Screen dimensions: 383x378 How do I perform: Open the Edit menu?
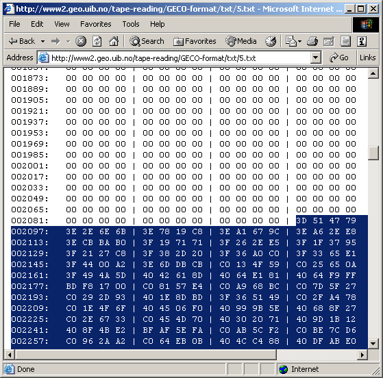coord(37,24)
